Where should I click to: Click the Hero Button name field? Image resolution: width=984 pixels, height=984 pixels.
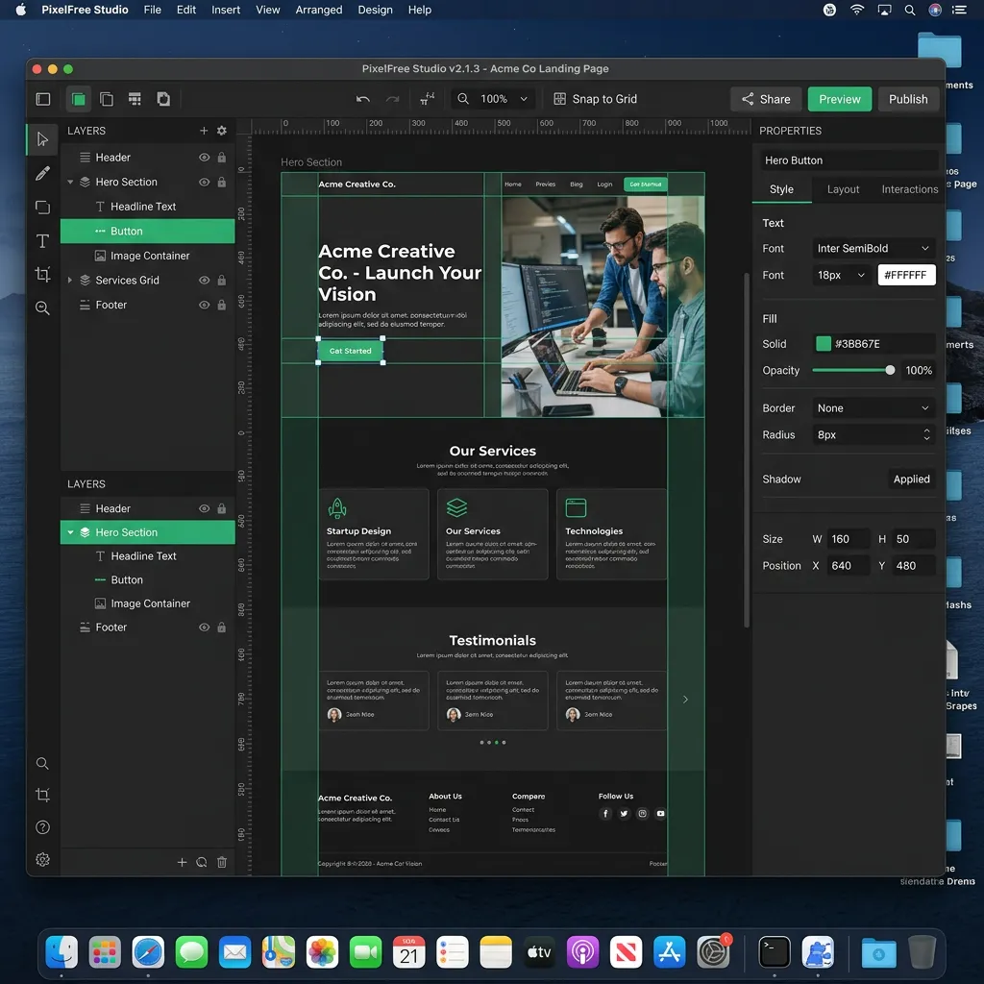coord(849,160)
